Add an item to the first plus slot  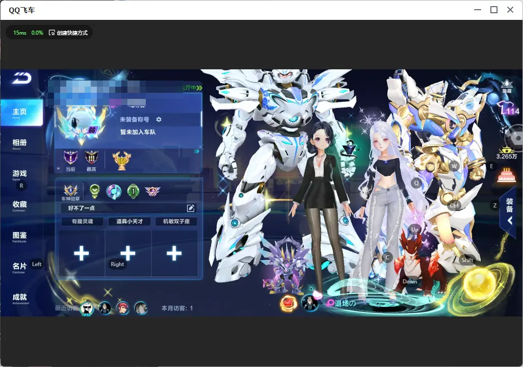pos(82,253)
